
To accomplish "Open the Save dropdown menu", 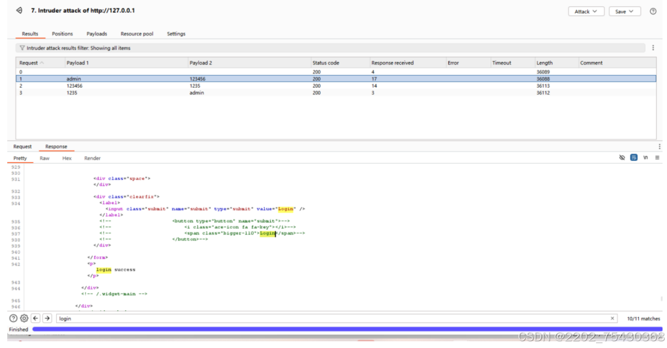I will point(625,12).
